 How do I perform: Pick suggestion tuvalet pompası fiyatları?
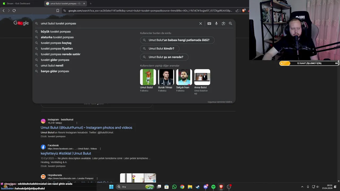click(x=57, y=49)
